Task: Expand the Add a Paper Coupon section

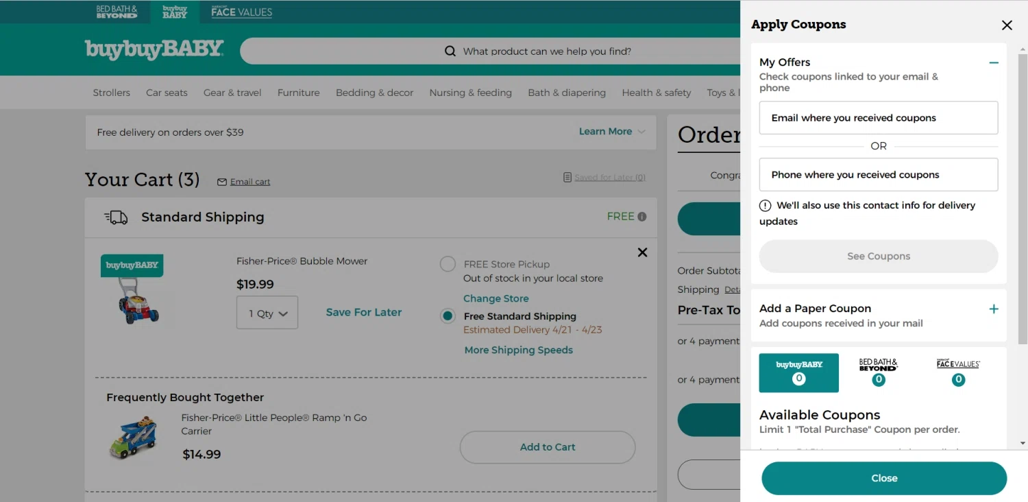Action: (x=994, y=309)
